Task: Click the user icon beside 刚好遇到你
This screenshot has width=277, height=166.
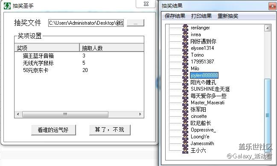Action: [x=185, y=41]
